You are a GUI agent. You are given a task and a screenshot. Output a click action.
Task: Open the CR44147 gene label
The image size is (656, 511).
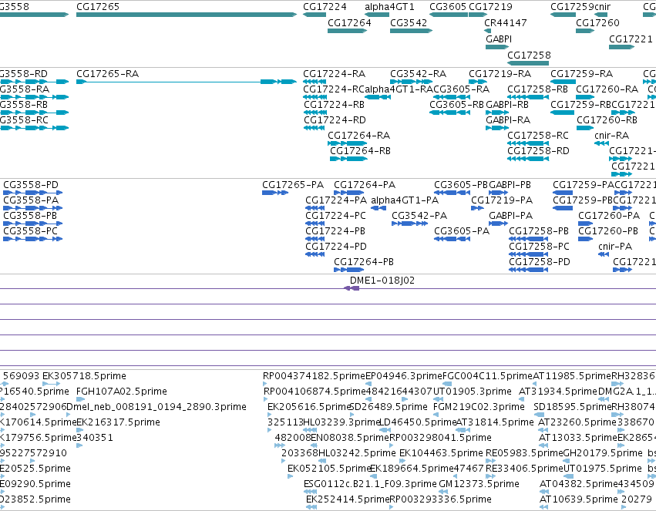506,22
